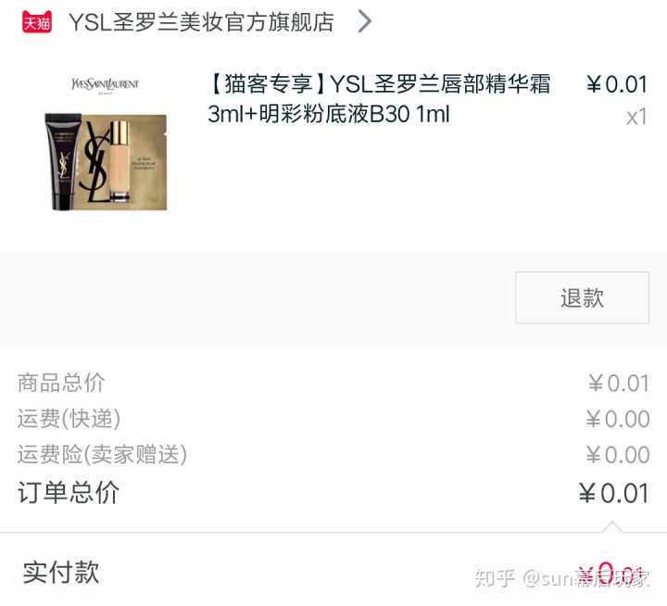Click the 退款 refund button
The height and width of the screenshot is (606, 667).
582,297
